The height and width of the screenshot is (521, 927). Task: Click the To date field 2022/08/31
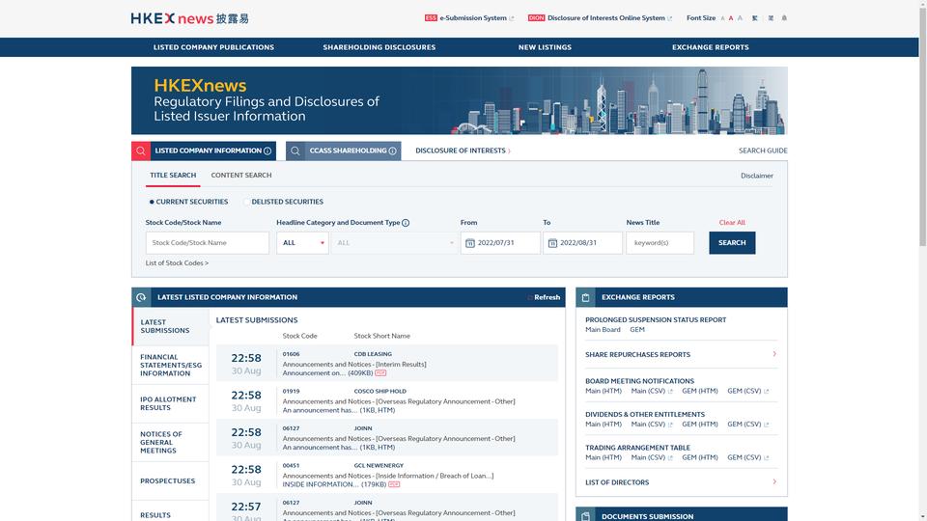[x=583, y=243]
